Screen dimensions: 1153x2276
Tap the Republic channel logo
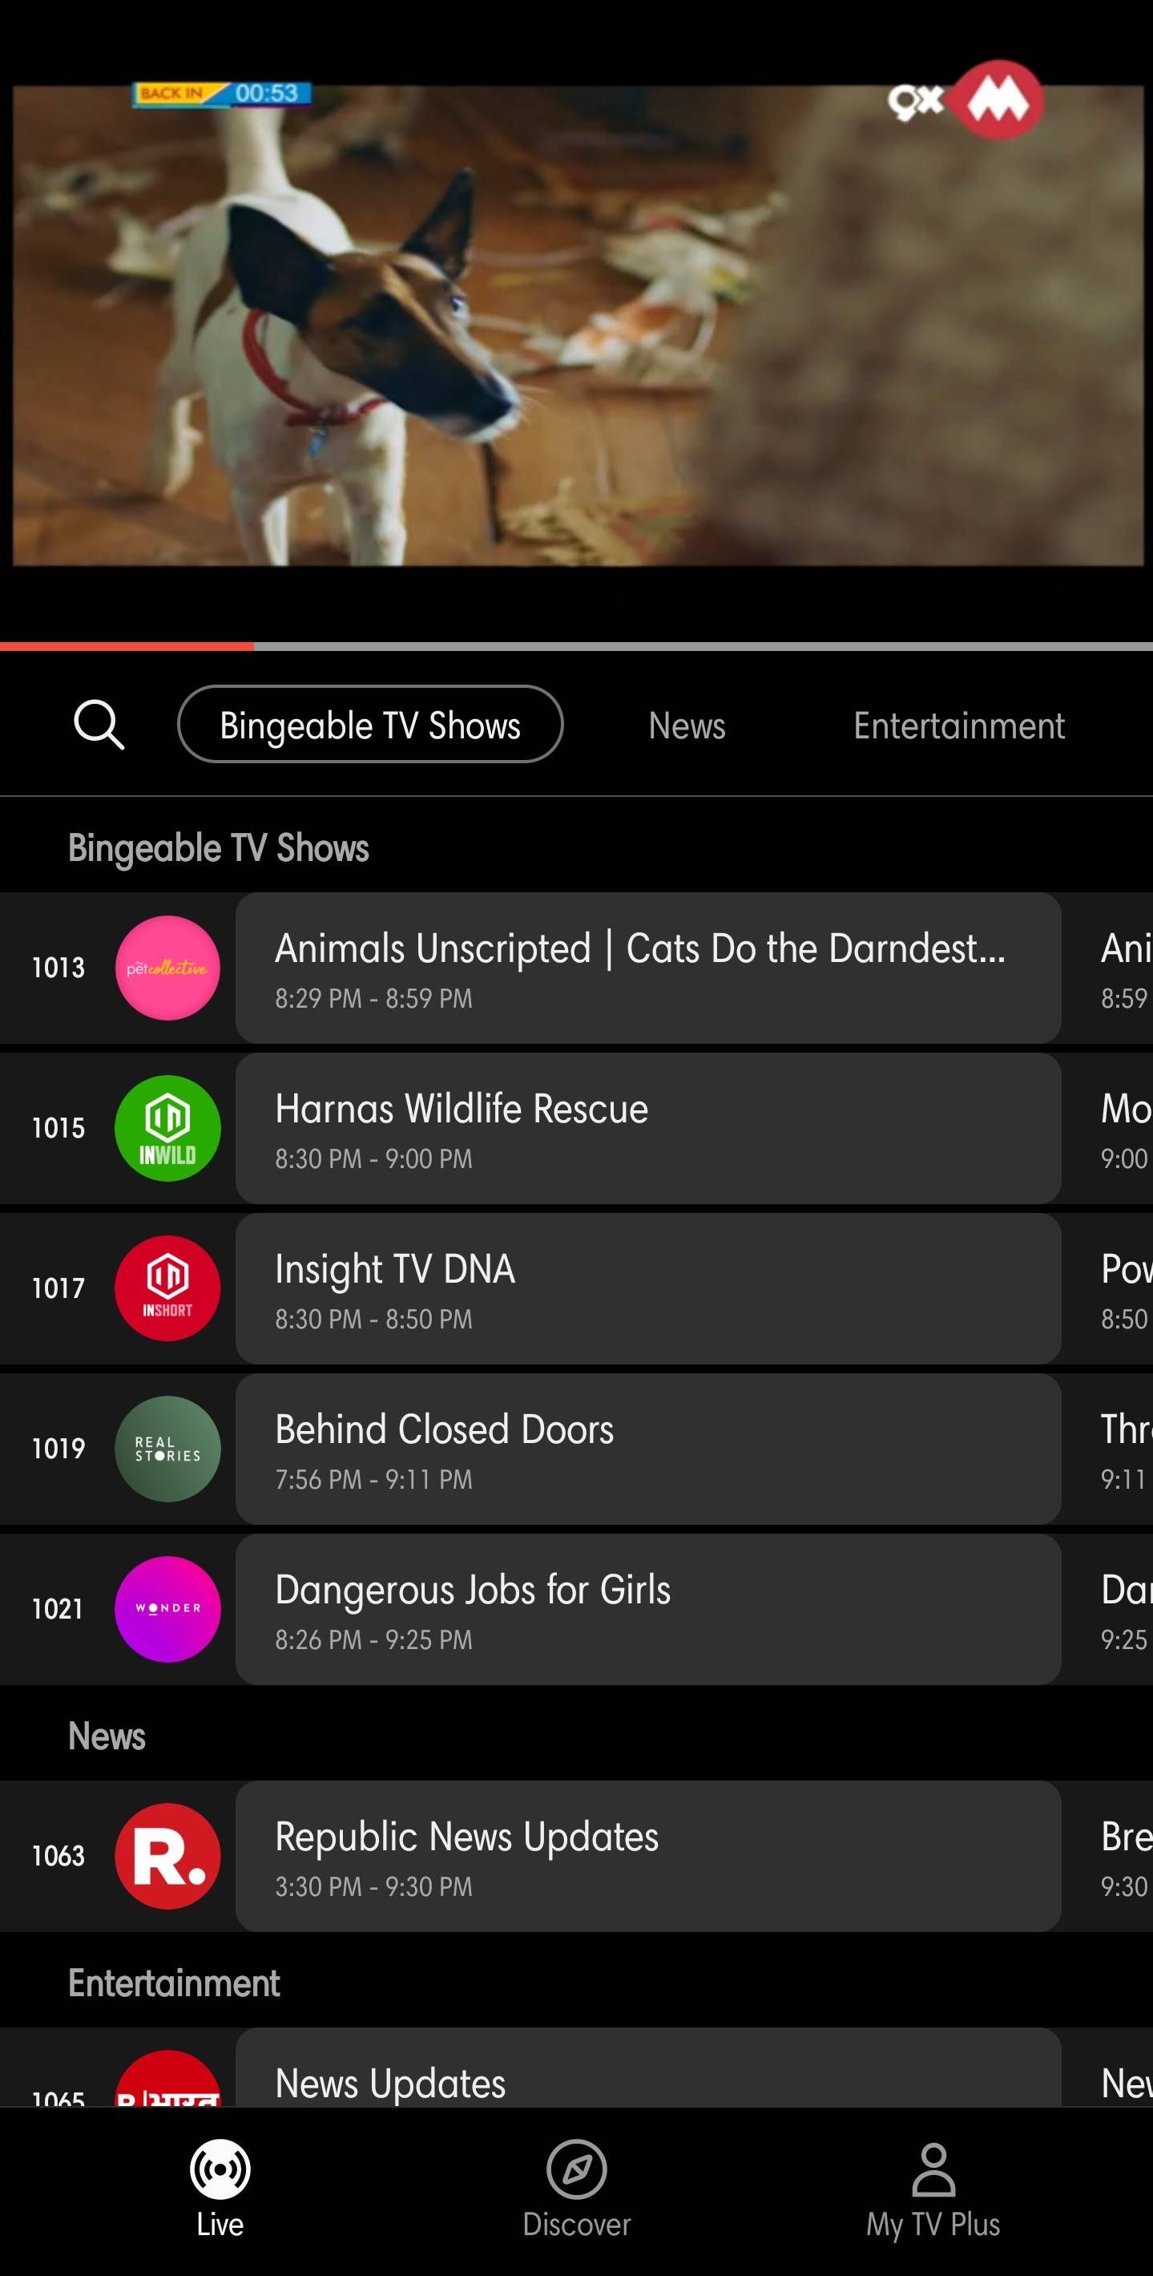click(167, 1855)
